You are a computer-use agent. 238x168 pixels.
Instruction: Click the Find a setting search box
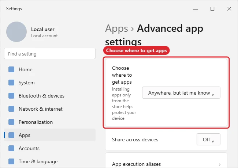(50, 54)
